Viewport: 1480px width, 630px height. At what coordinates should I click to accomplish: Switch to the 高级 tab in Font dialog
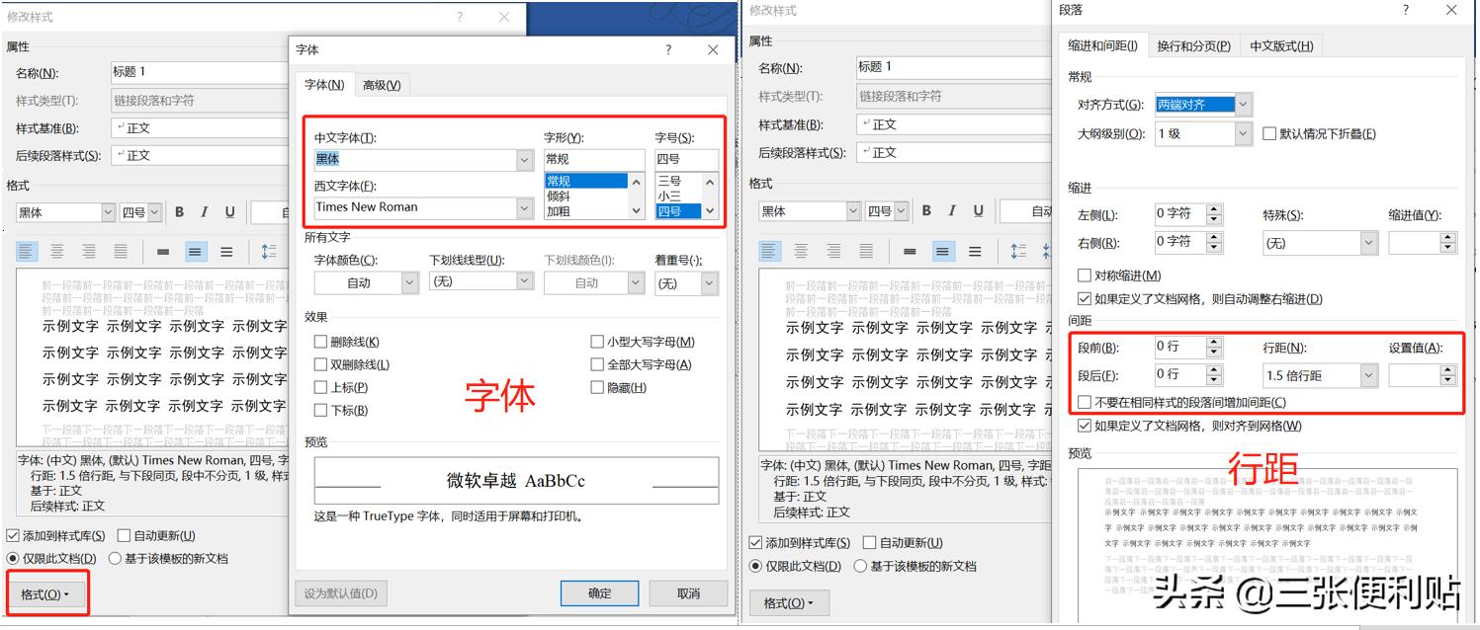coord(382,84)
